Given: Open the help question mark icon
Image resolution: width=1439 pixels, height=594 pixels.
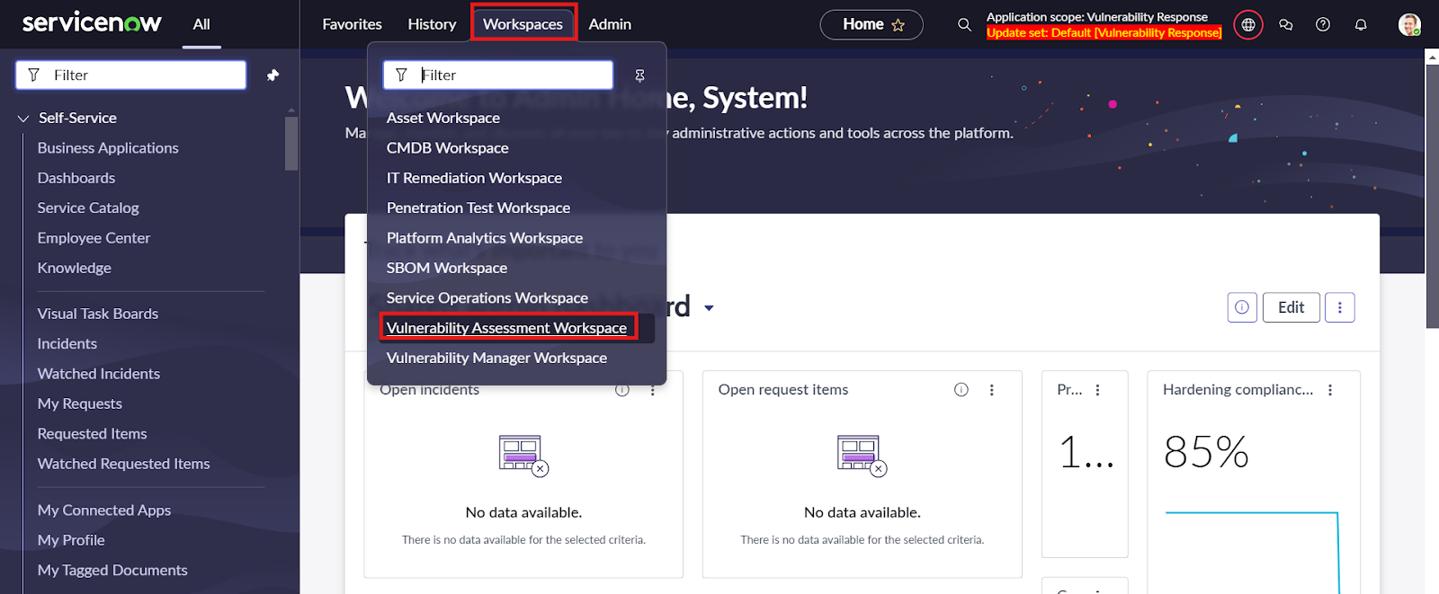Looking at the screenshot, I should 1323,24.
